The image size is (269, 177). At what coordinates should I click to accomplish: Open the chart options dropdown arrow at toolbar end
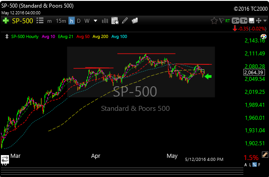265,21
